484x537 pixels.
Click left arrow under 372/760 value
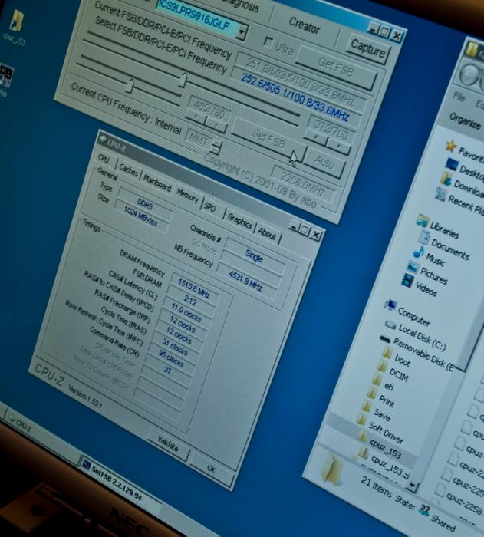[x=315, y=137]
